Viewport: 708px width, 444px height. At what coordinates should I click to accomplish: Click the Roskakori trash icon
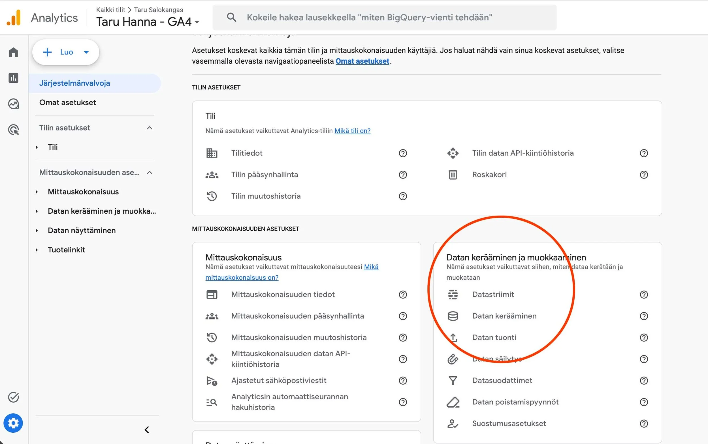453,174
